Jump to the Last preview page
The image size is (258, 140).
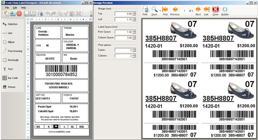click(x=206, y=11)
